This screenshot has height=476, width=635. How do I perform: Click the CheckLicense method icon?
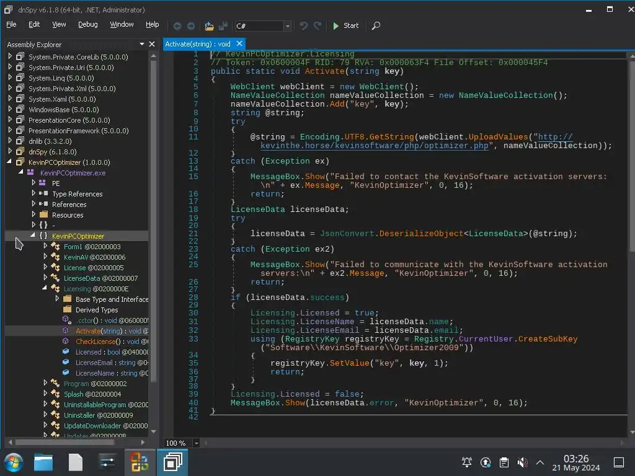(x=66, y=342)
